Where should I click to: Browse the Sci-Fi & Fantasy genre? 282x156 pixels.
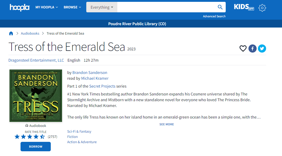pos(79,132)
